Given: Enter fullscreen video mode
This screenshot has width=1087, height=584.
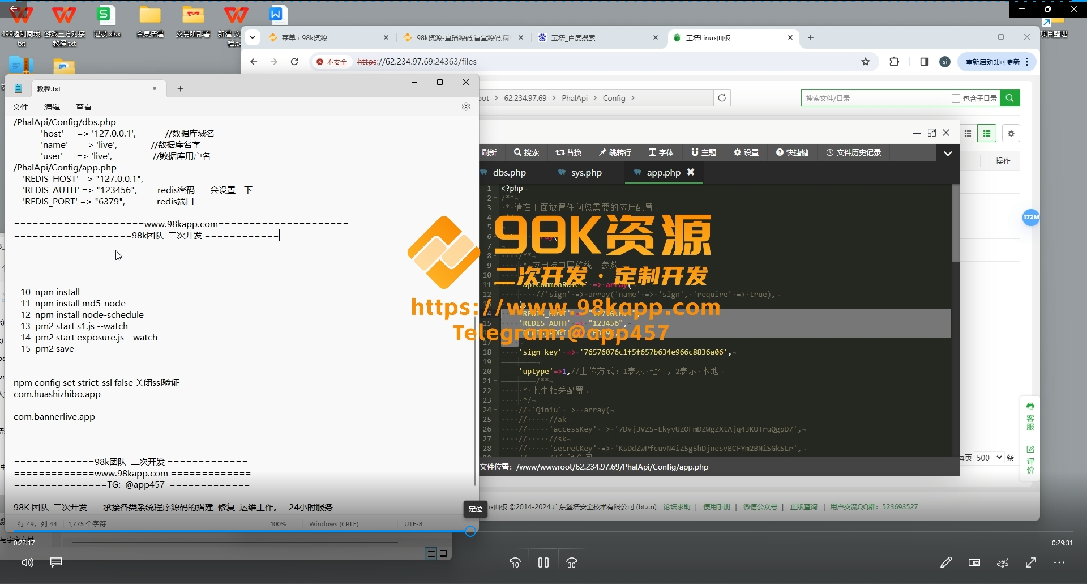Looking at the screenshot, I should point(1031,562).
